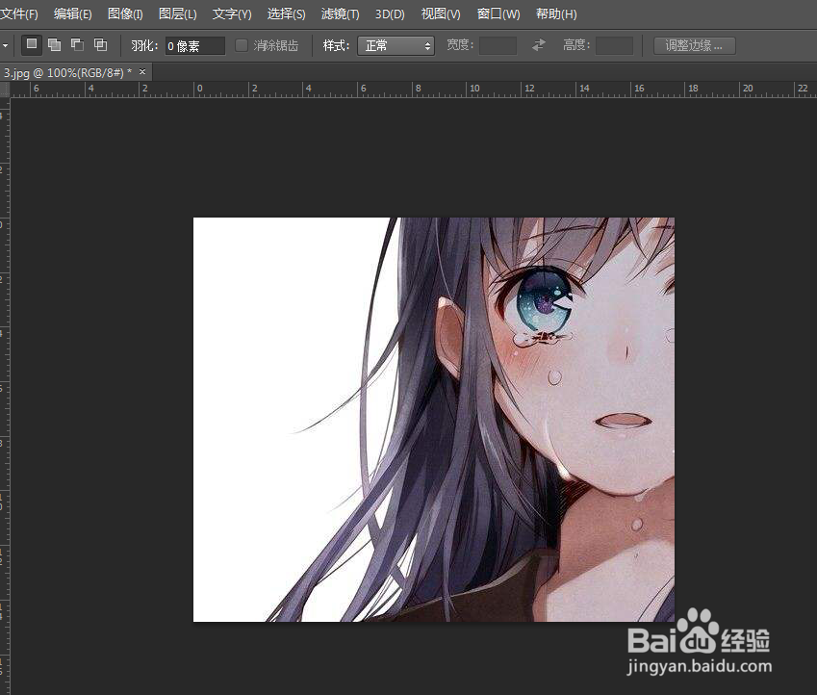Viewport: 817px width, 695px height.
Task: Click the 调整边缘 refine edge button
Action: point(694,46)
